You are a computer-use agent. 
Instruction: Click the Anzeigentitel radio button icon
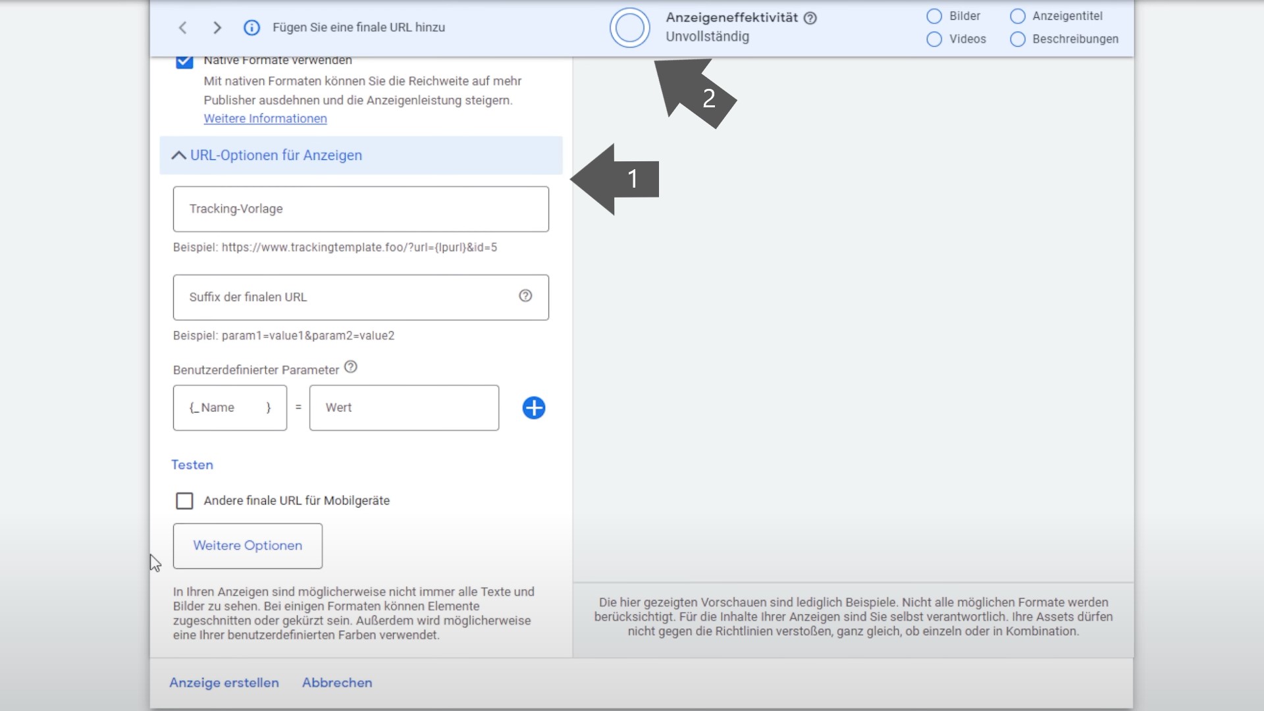point(1016,16)
